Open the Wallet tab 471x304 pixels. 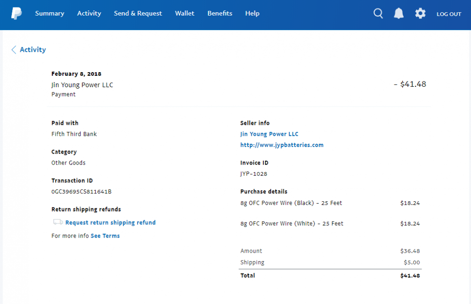tap(185, 14)
